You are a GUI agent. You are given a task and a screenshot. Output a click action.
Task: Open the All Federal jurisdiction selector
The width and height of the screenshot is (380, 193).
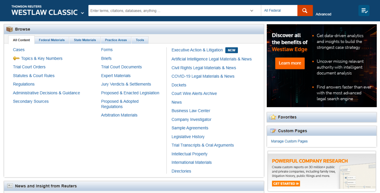tap(279, 11)
